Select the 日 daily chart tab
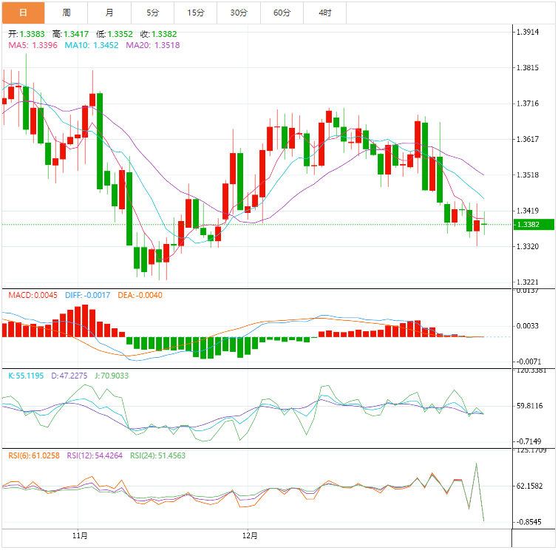558x556 pixels. pos(23,13)
